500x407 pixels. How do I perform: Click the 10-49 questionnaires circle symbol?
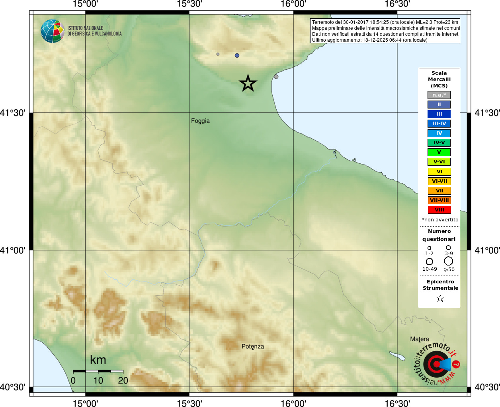click(x=429, y=262)
